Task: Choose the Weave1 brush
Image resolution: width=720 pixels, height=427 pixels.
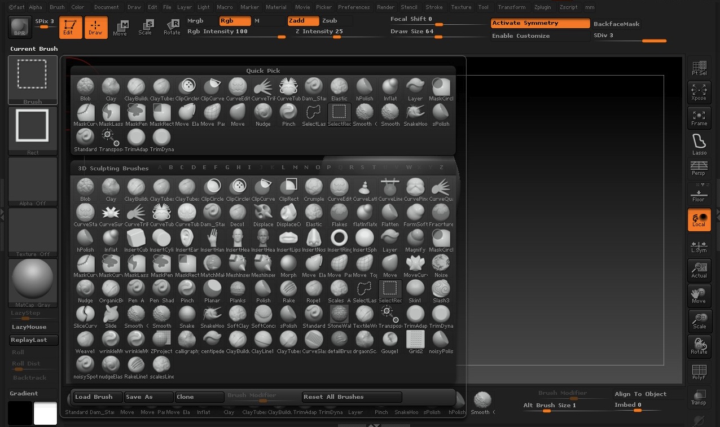Action: click(85, 342)
